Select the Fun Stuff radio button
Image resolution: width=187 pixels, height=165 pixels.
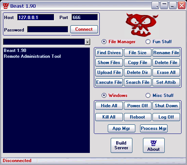[x=148, y=42]
